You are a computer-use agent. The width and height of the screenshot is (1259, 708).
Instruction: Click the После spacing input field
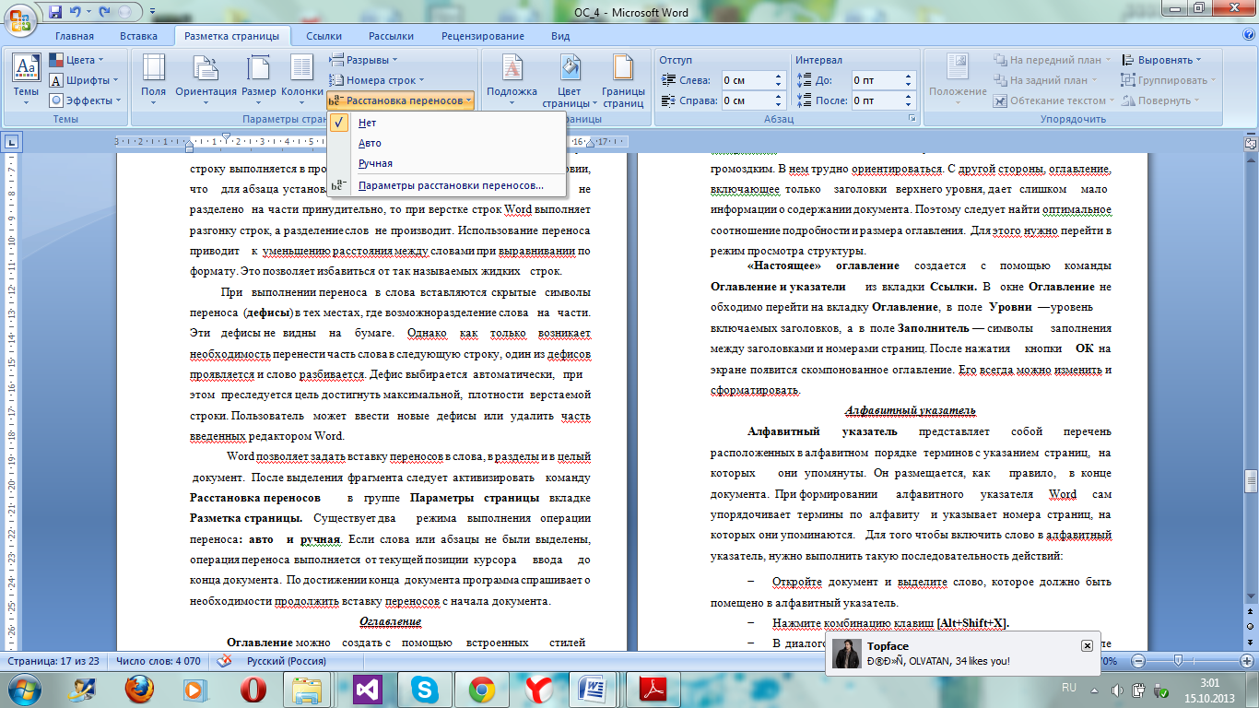(x=877, y=100)
